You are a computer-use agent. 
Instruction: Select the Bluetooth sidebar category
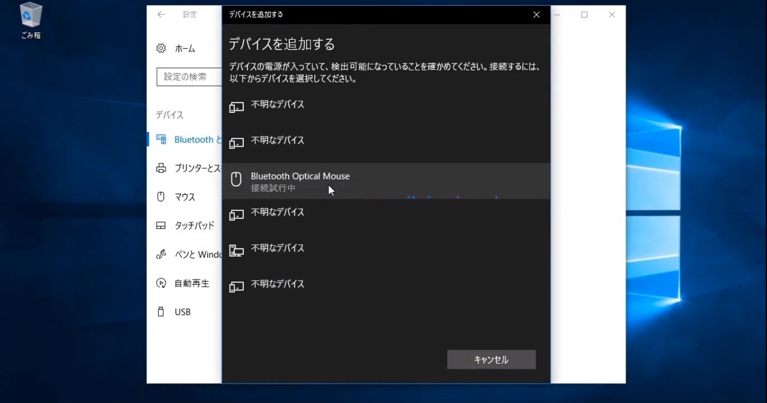(185, 140)
